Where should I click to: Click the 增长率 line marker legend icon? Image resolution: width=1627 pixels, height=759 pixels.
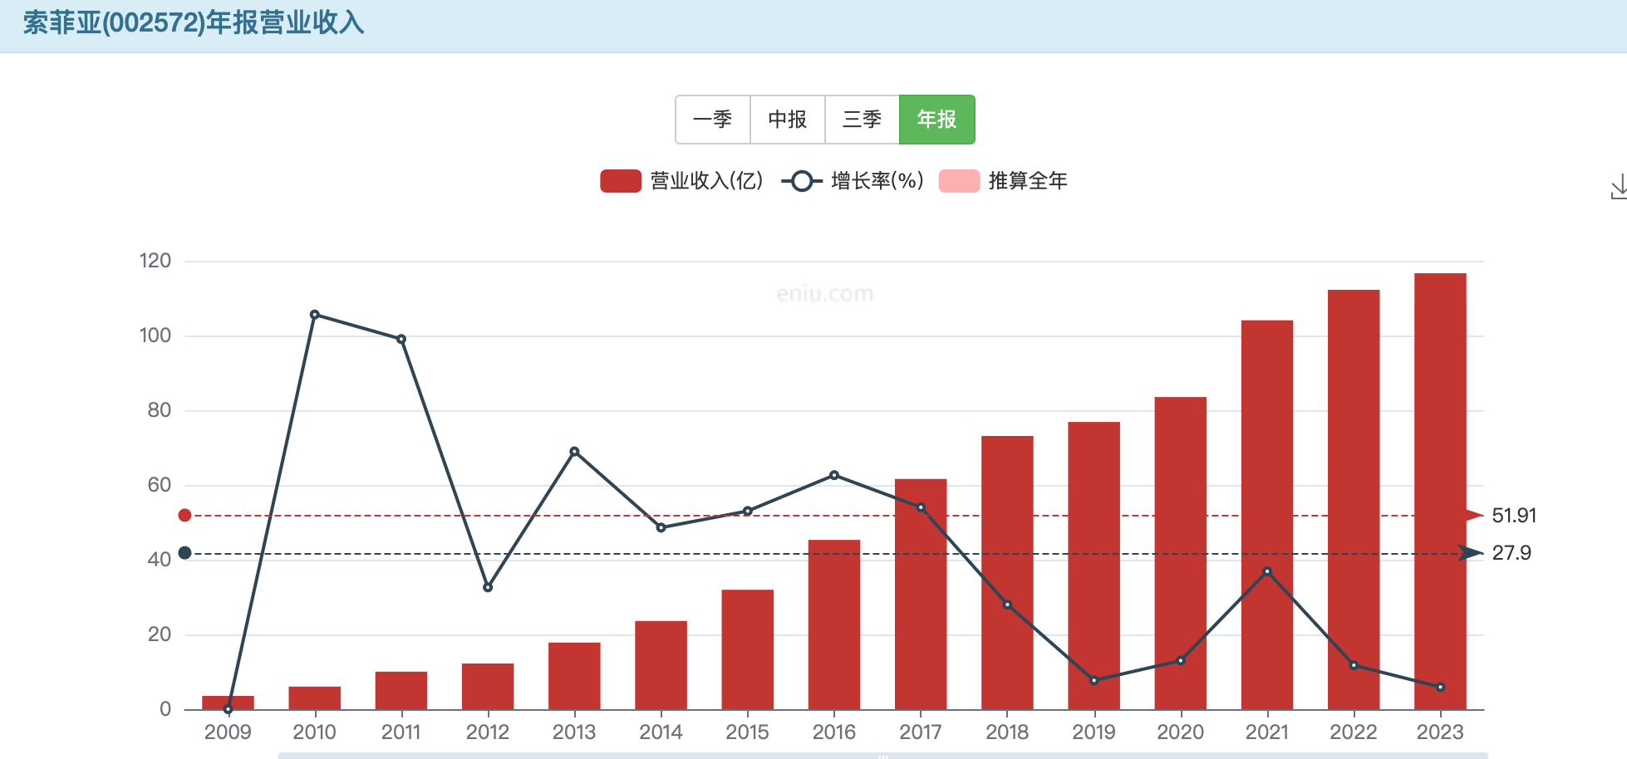802,181
